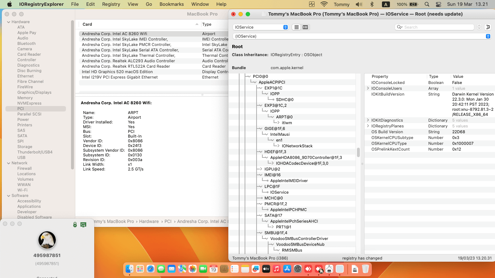The width and height of the screenshot is (495, 278).
Task: Open System Settings from the Dock
Action: tap(298, 269)
